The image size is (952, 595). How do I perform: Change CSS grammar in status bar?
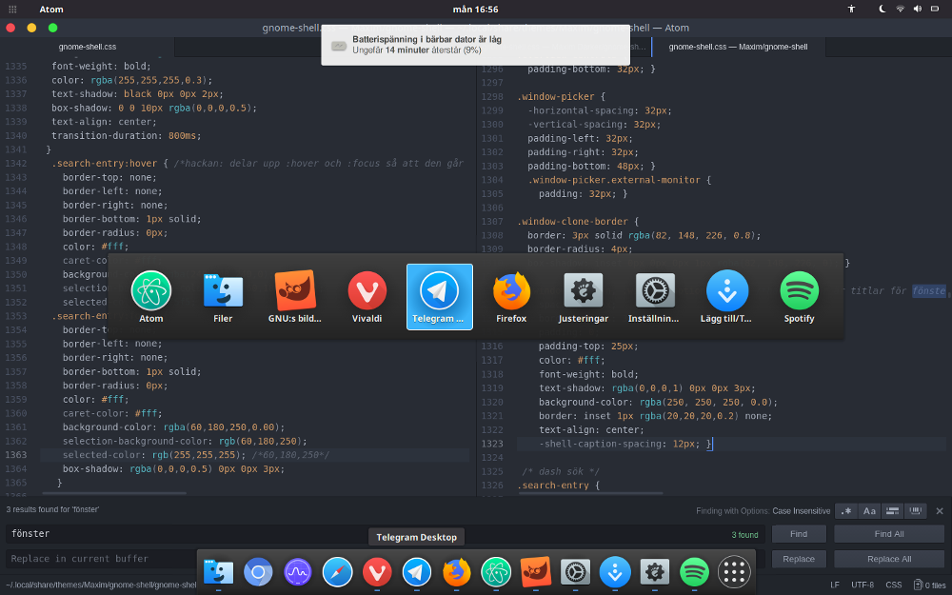[x=894, y=585]
